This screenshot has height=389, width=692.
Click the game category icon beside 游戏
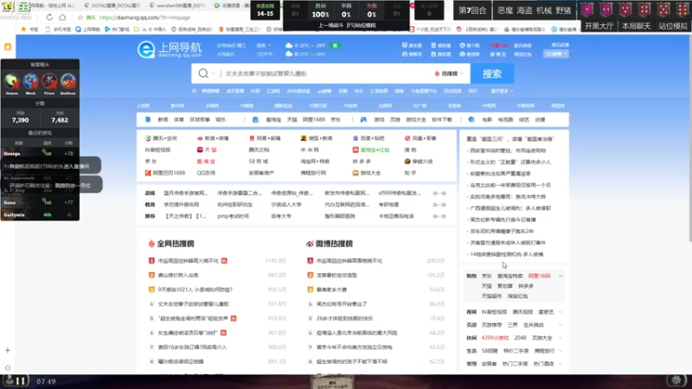pyautogui.click(x=363, y=119)
